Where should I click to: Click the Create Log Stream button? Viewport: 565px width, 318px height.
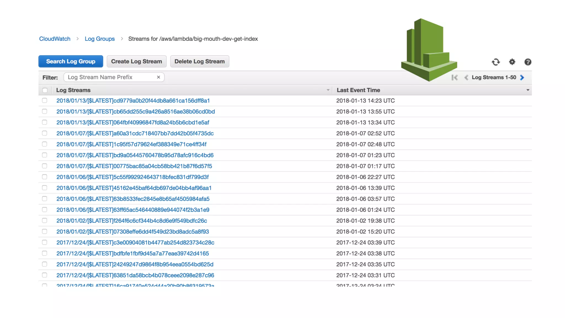[137, 62]
